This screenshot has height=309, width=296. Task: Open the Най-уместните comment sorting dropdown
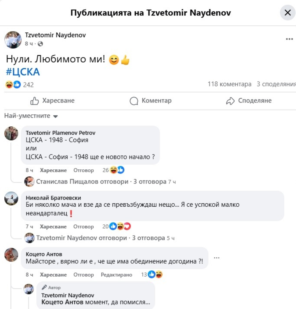click(31, 116)
